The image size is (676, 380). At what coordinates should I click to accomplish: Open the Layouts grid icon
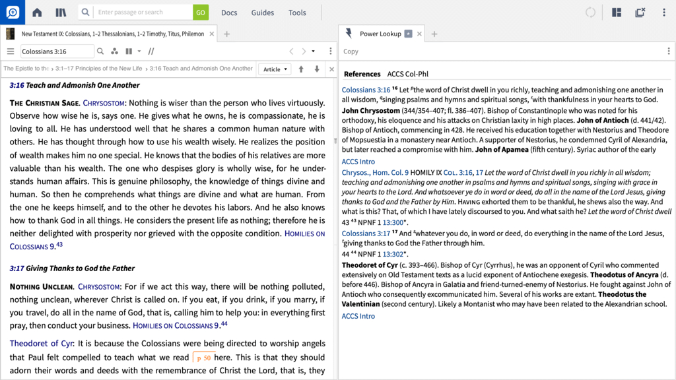(617, 13)
